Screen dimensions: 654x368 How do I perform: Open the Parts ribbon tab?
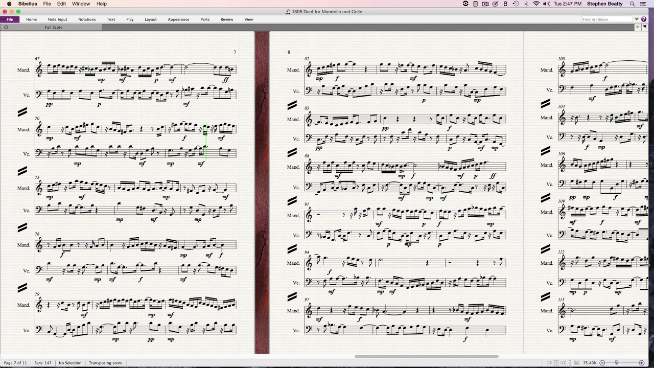[x=205, y=19]
